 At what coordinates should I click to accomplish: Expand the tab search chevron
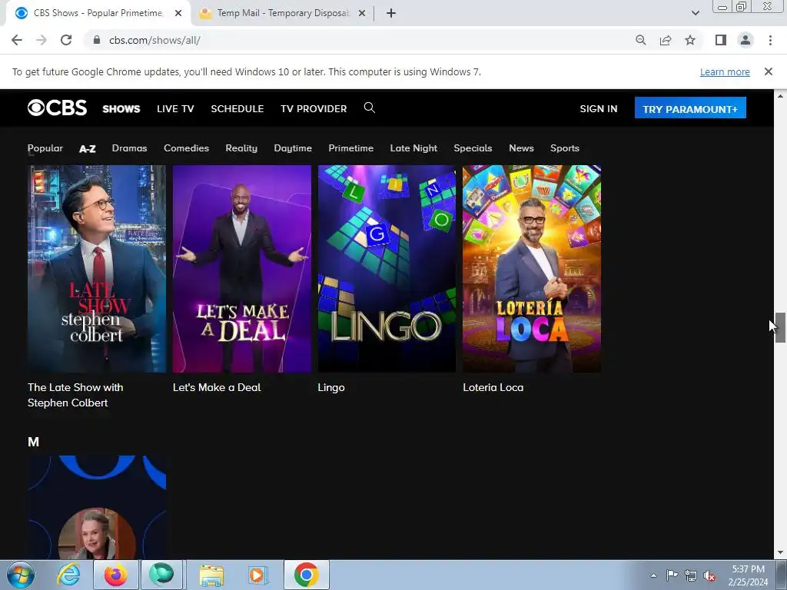[x=695, y=14]
